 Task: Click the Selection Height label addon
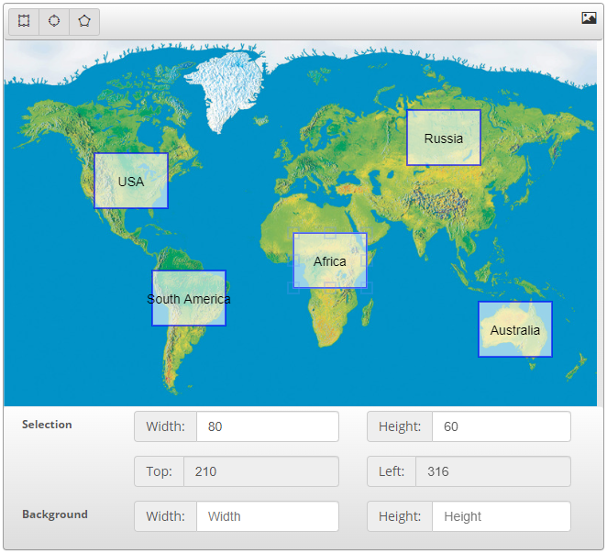coord(400,426)
